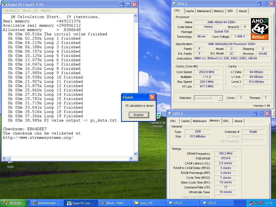
Task: Switch to Mainboard tab in top CPU-Z
Action: coord(204,11)
